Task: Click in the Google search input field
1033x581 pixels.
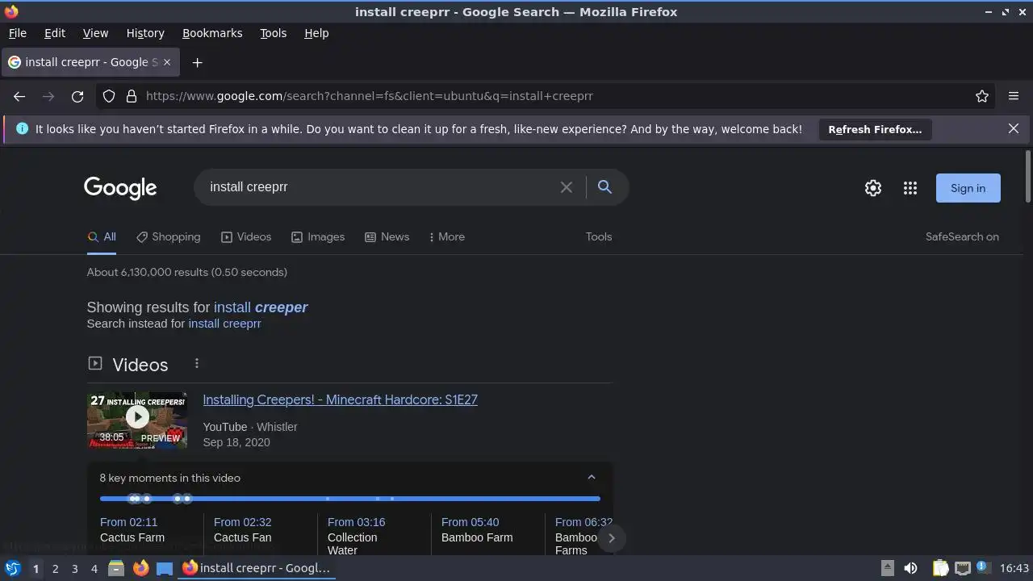Action: 379,187
